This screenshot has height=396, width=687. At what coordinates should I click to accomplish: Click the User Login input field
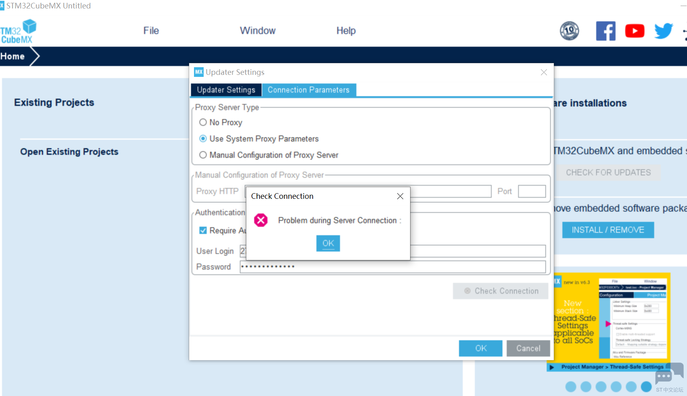393,251
